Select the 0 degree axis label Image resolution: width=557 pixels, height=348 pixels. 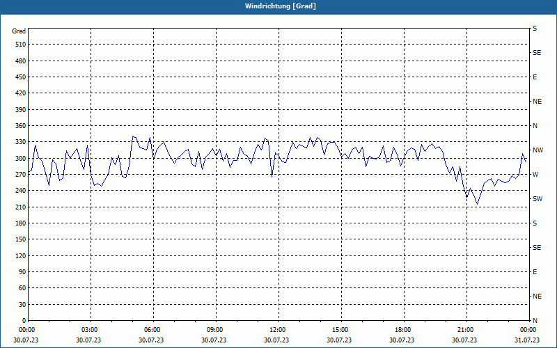click(24, 321)
